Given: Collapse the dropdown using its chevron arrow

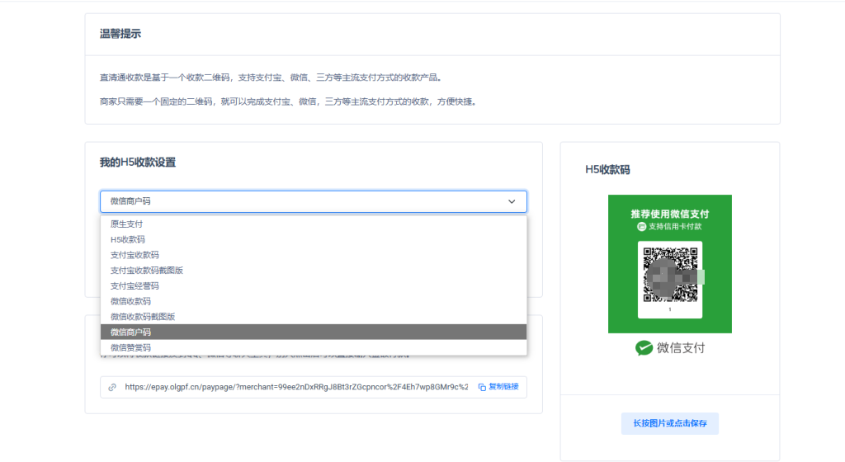Looking at the screenshot, I should pos(512,201).
